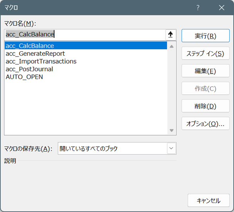Screen dimensions: 234x212
Task: Click the macro list scroll up arrow
Action: point(172,47)
